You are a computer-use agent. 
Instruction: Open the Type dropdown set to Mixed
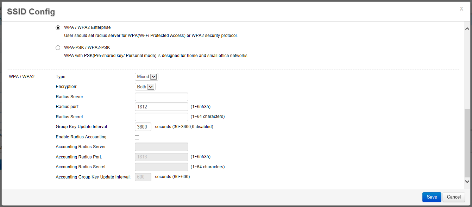146,77
